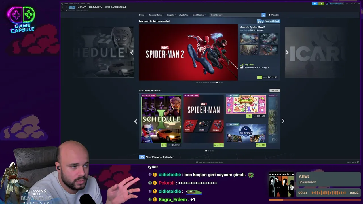The width and height of the screenshot is (363, 204).
Task: Open the CENK-GAMECAPSULE profile tab
Action: tap(115, 7)
